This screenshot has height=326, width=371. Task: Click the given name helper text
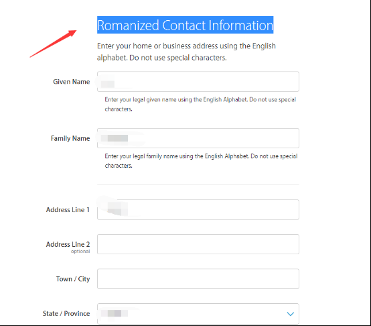tap(200, 104)
